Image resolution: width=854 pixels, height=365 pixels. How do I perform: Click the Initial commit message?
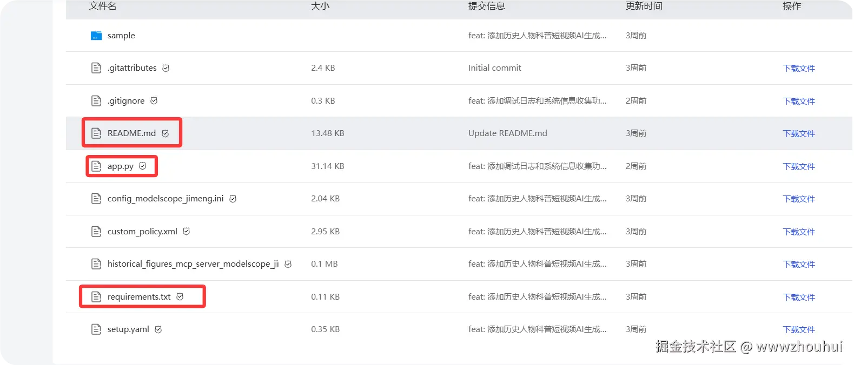[494, 68]
